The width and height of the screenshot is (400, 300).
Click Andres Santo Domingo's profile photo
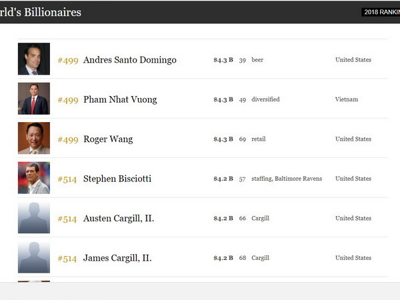click(33, 59)
